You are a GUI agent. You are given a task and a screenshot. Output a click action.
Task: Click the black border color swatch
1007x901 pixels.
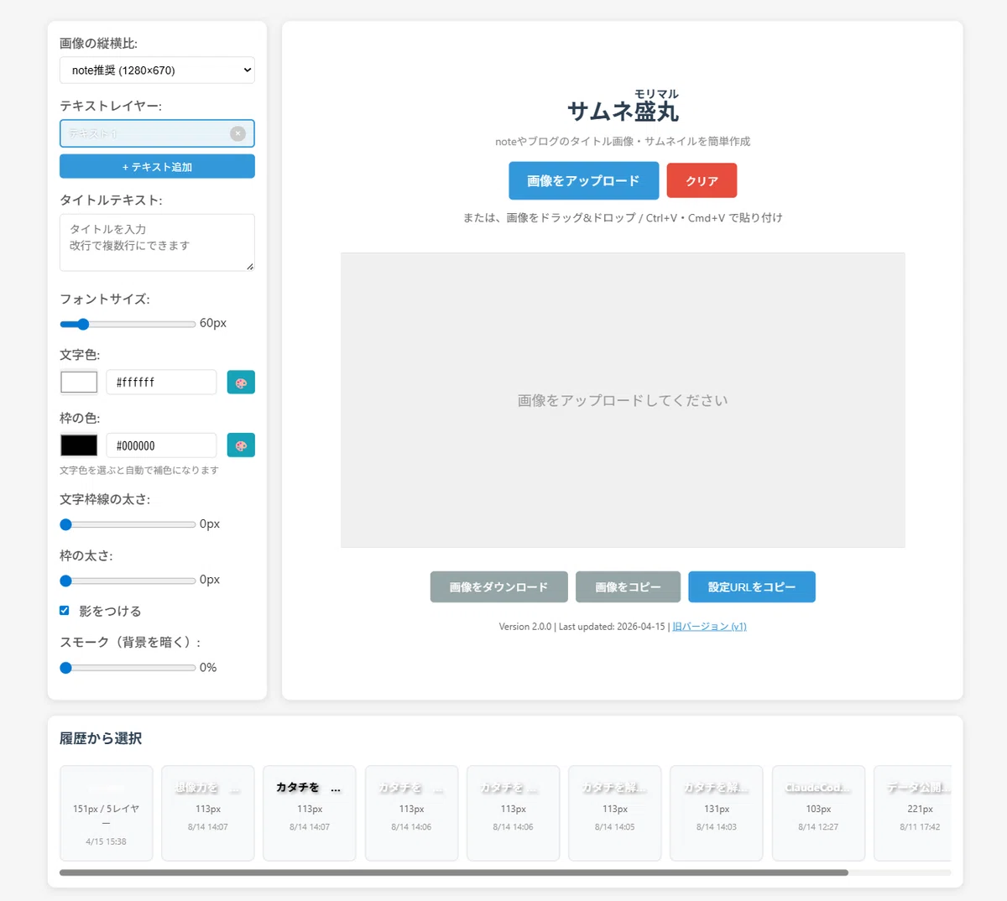(79, 445)
